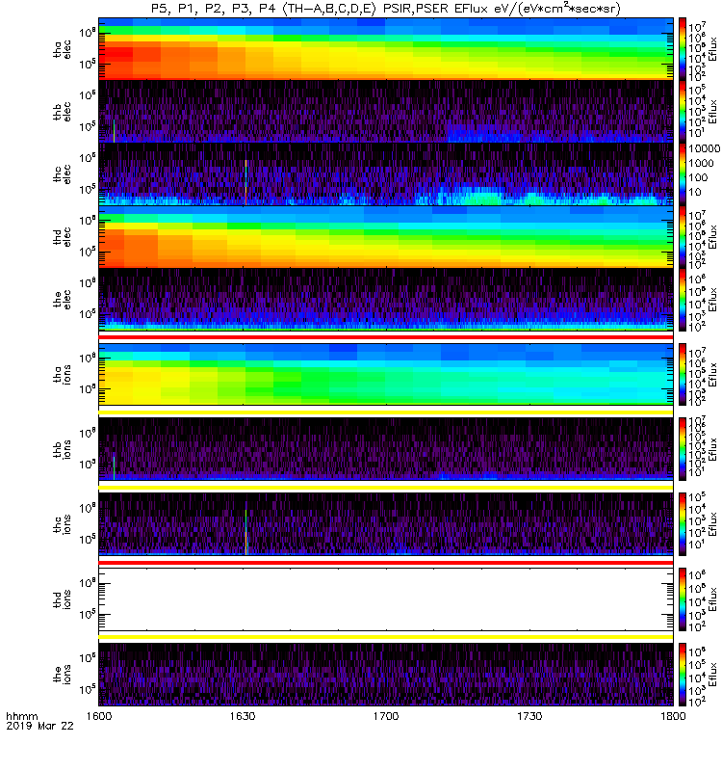Click the Eflux label beside tha elec color bar
Screen dimensions: 722x771
712,49
